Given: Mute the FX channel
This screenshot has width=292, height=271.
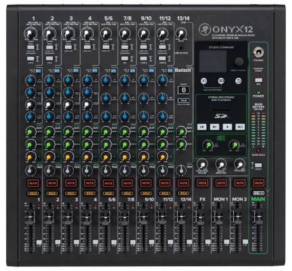Looking at the screenshot, I should pos(202,183).
